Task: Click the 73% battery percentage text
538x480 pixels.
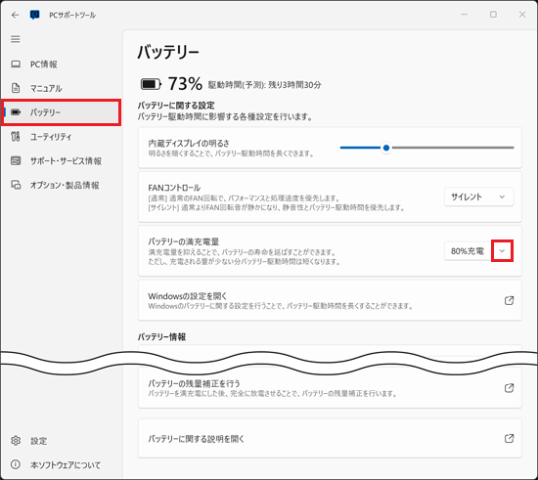Action: point(185,84)
